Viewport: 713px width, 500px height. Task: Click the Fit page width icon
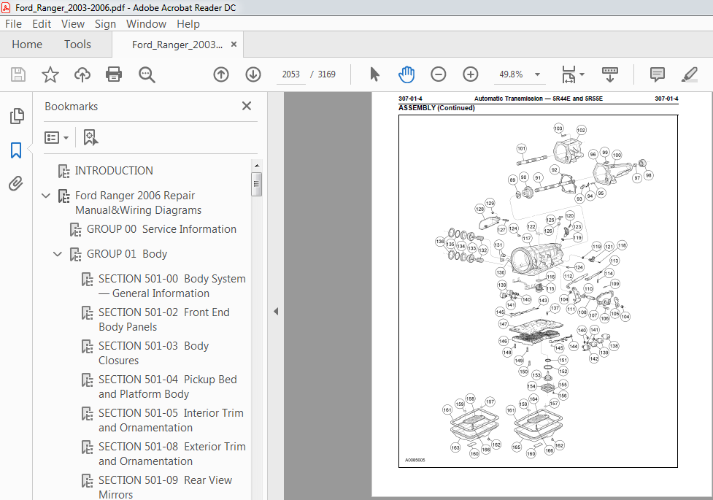coord(569,74)
